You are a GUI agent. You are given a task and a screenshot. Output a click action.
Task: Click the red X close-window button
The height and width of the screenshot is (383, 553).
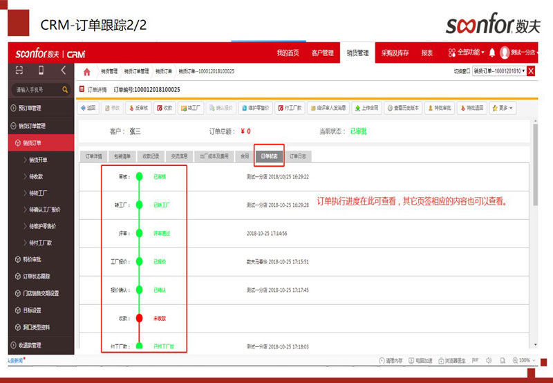point(531,71)
